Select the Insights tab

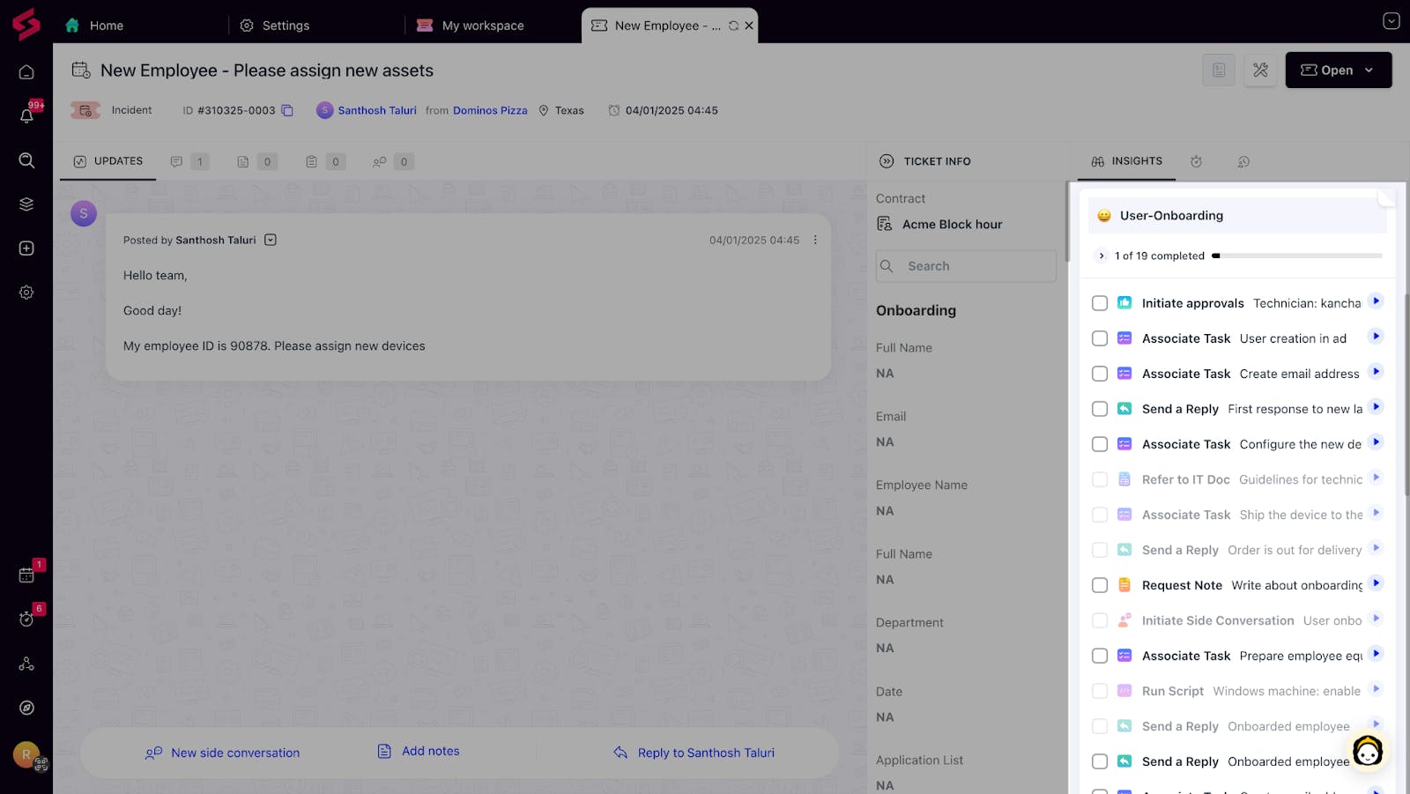[1126, 161]
